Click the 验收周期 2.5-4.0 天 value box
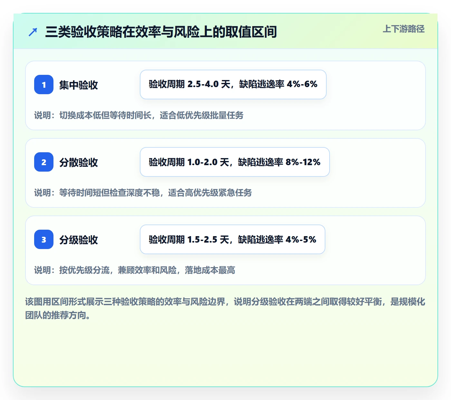The height and width of the screenshot is (400, 451). tap(233, 85)
